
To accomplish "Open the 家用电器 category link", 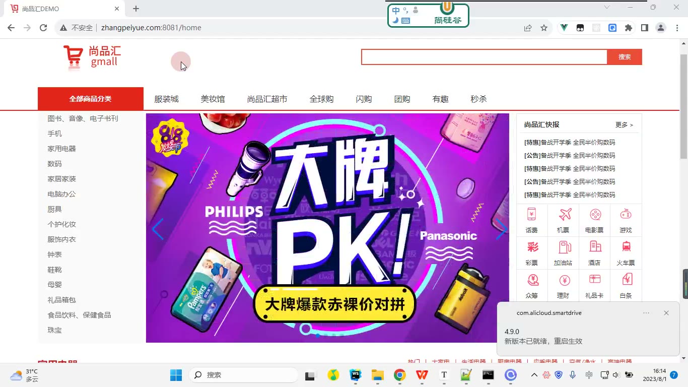I will pos(62,149).
